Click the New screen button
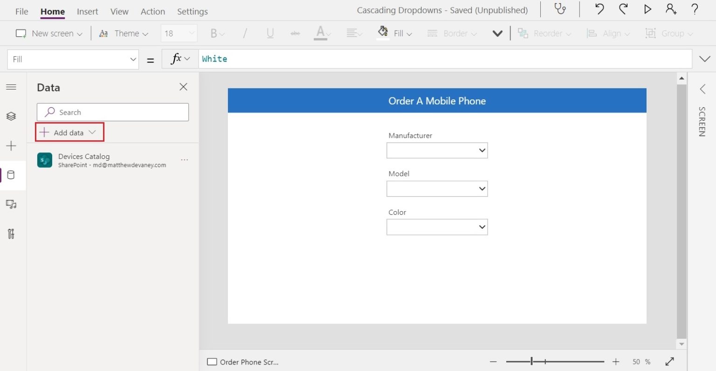Image resolution: width=716 pixels, height=371 pixels. (x=49, y=34)
